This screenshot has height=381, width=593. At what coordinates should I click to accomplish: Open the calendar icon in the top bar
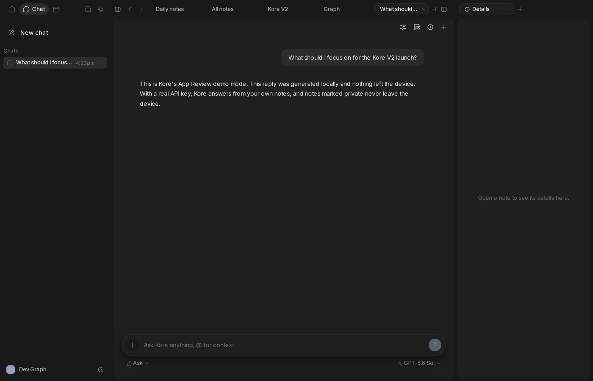(x=56, y=9)
